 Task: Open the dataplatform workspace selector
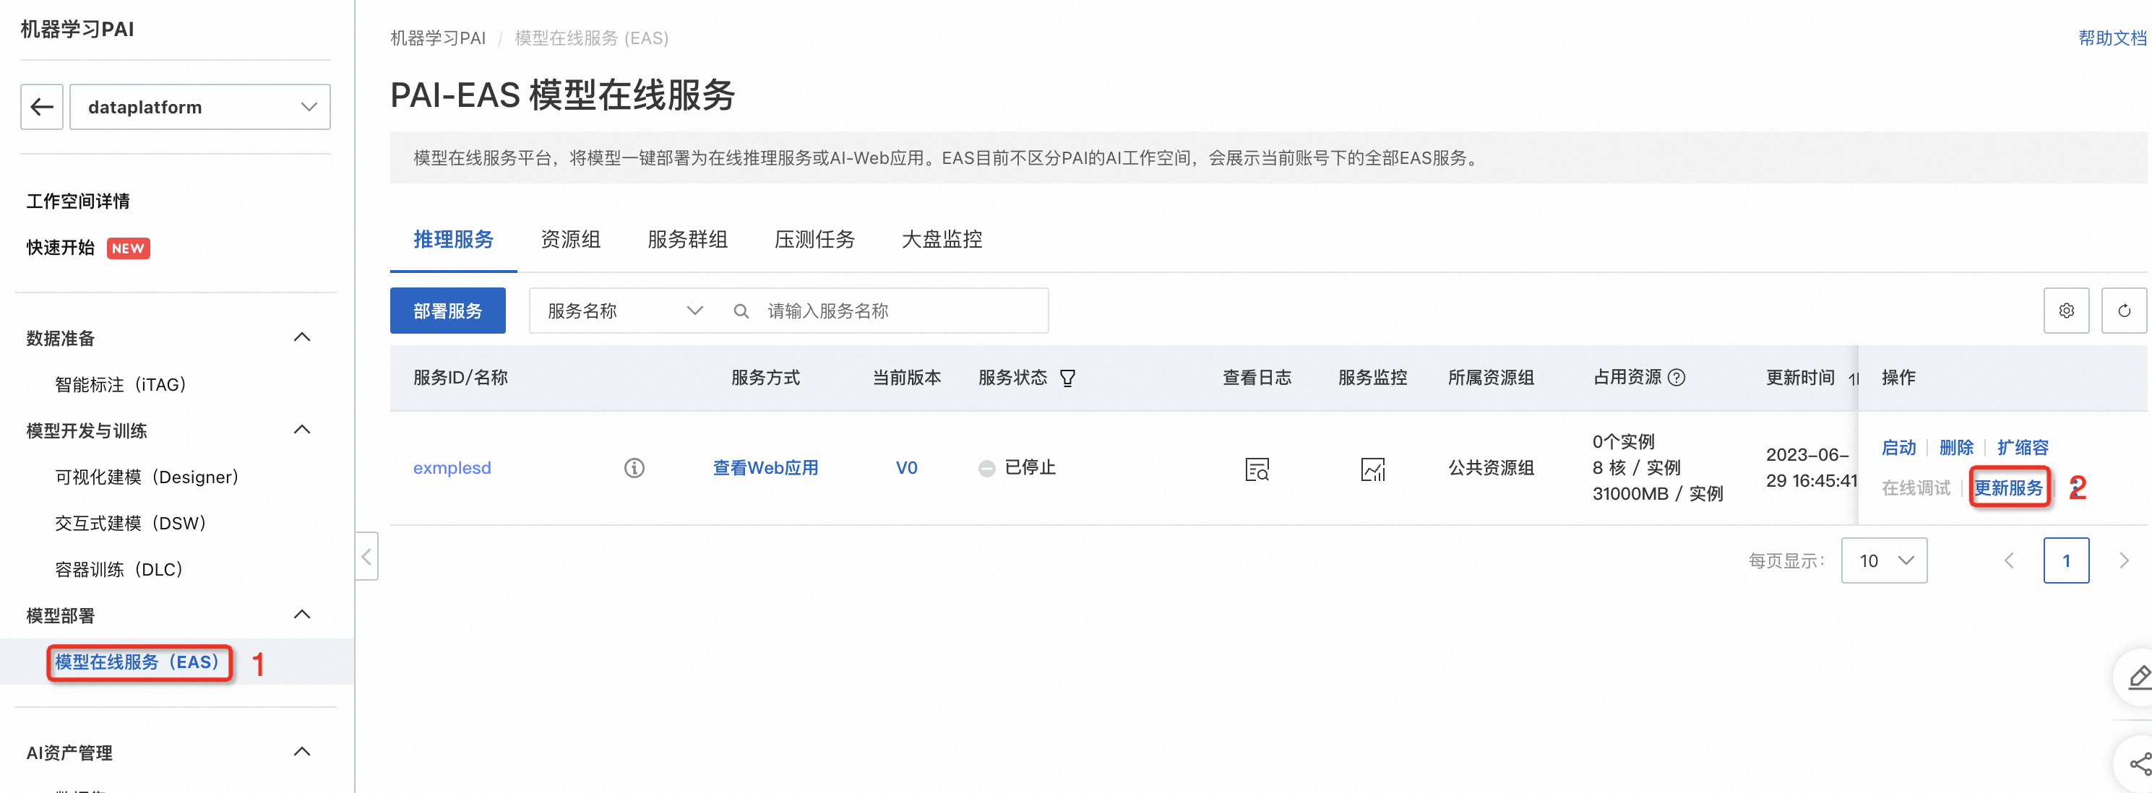(199, 107)
